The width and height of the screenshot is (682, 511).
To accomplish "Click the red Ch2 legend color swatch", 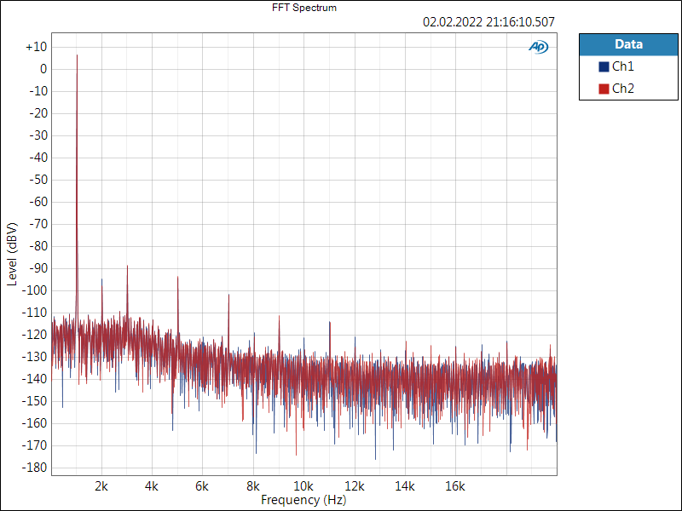I will tap(604, 89).
